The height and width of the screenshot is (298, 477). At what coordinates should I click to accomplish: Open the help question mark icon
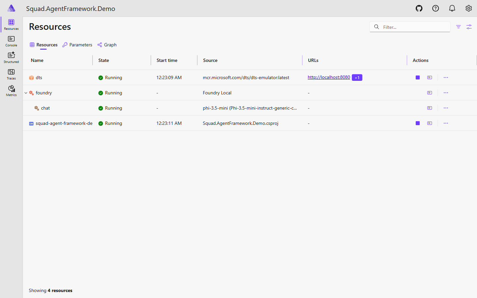click(436, 8)
